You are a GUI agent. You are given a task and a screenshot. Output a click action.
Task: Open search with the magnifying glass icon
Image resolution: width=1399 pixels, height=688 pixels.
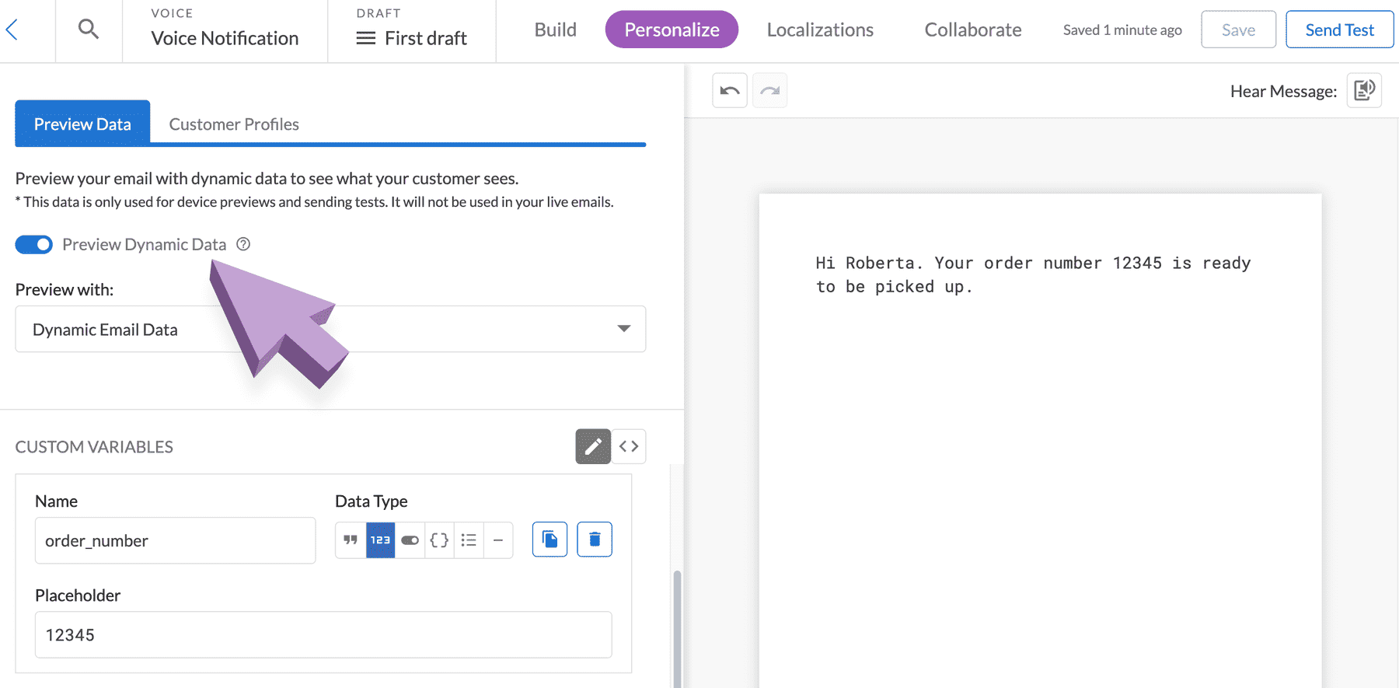coord(89,30)
